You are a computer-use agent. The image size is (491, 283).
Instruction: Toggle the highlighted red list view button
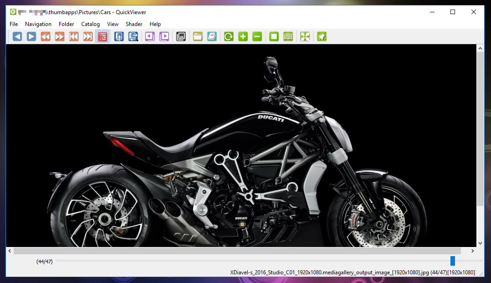tap(103, 36)
